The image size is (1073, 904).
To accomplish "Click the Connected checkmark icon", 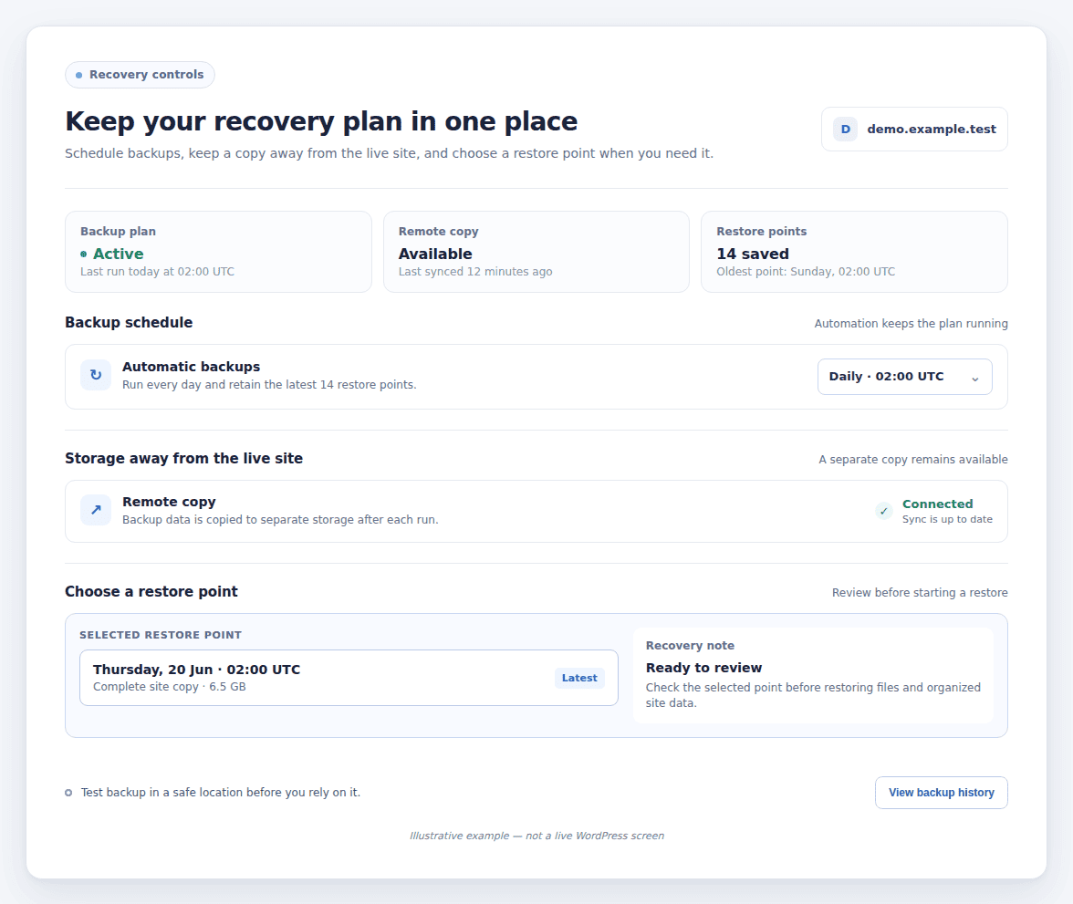I will click(x=884, y=511).
